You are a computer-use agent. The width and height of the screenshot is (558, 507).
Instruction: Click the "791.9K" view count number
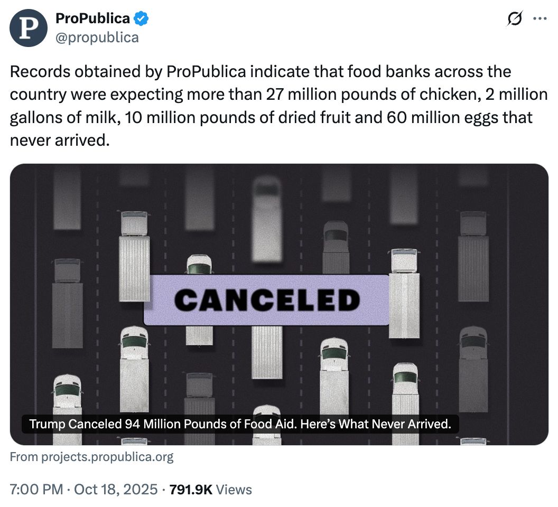pos(190,490)
